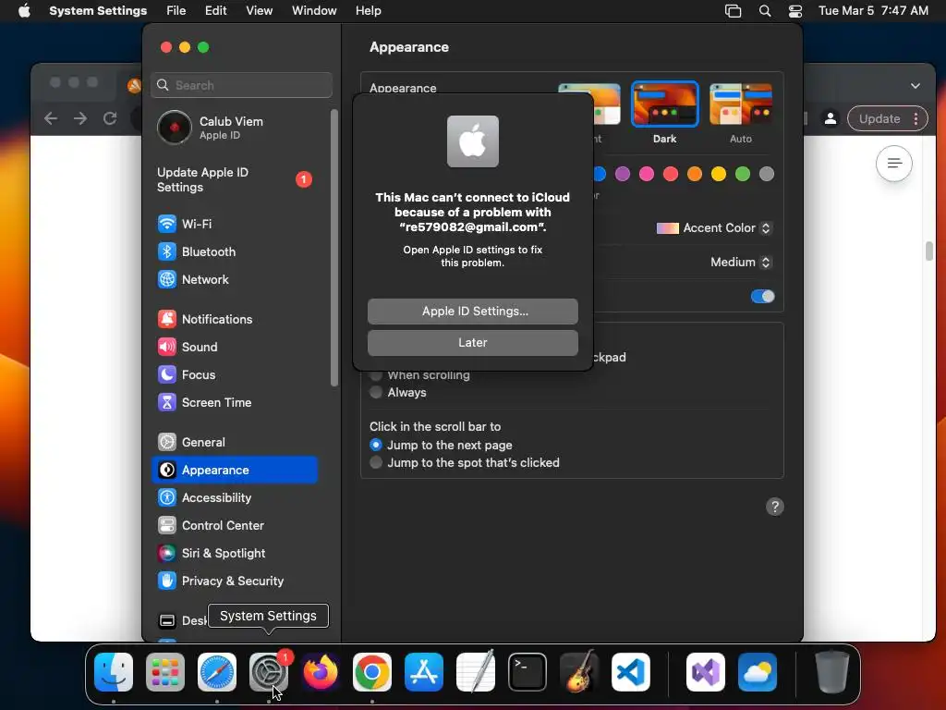The height and width of the screenshot is (710, 946).
Task: Open Control Center in menu bar
Action: pos(795,11)
